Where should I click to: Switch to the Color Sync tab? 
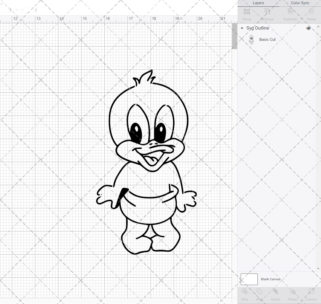point(300,3)
